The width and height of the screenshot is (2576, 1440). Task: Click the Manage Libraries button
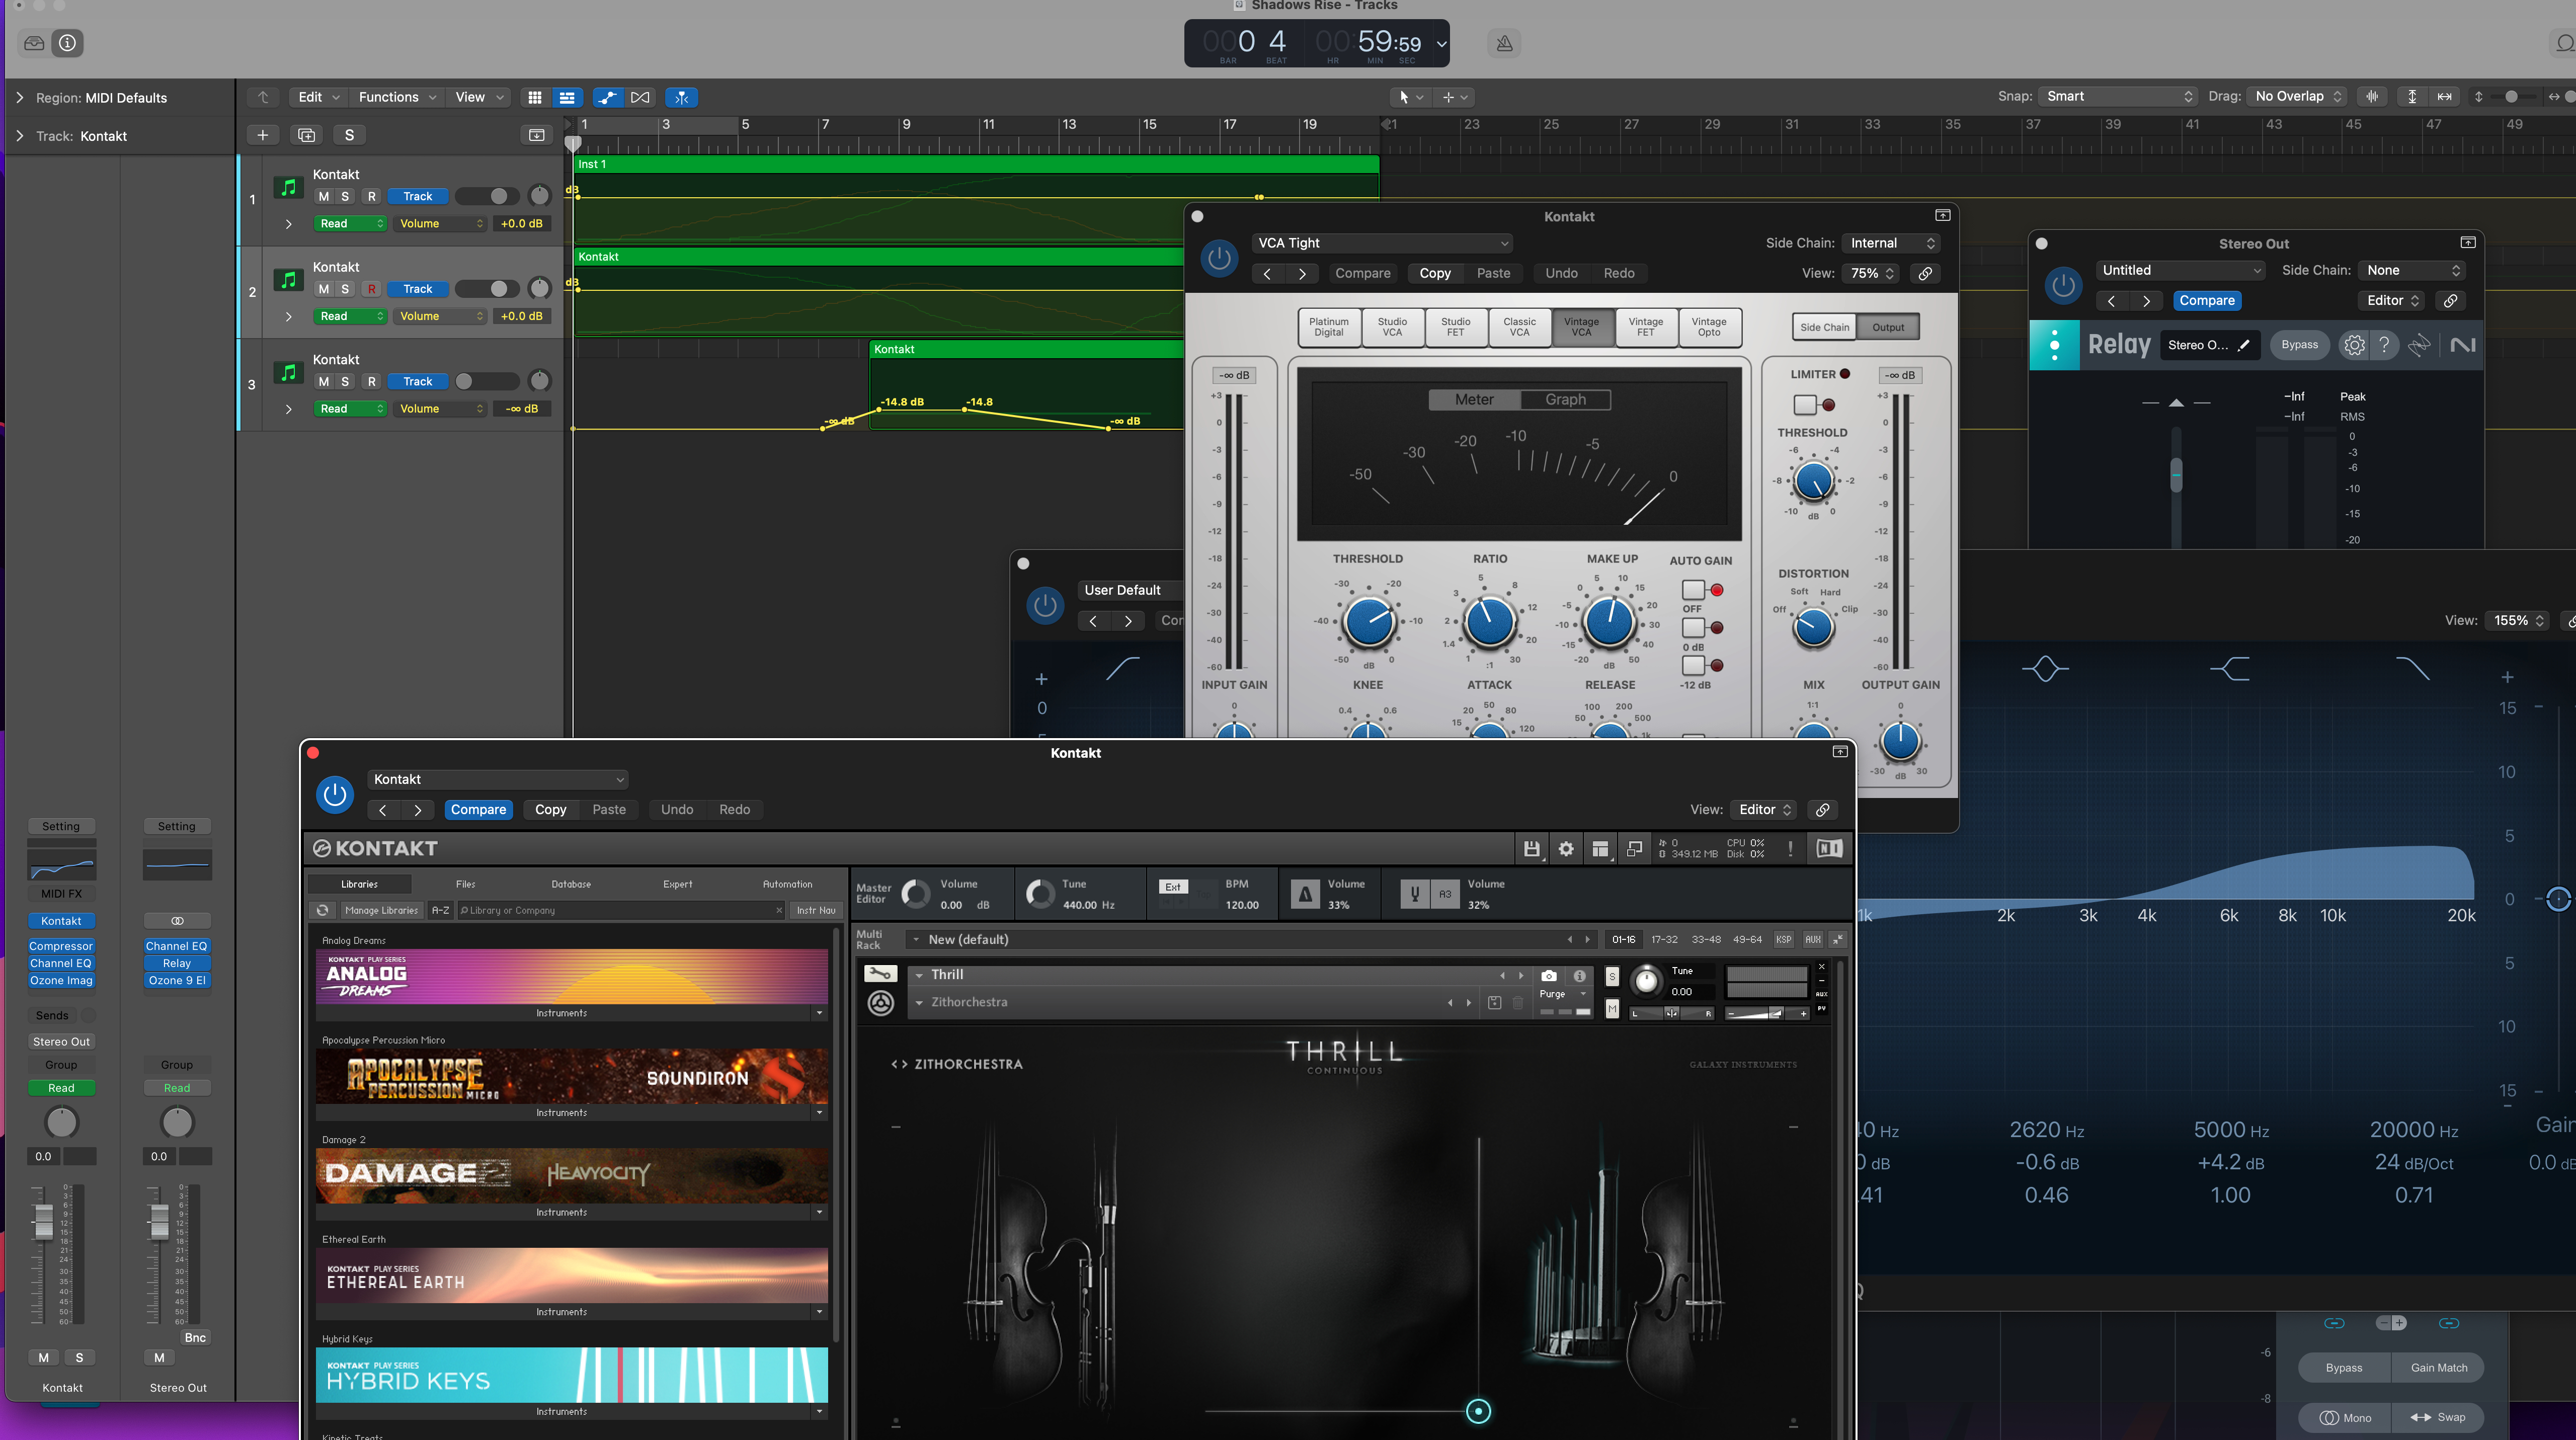(381, 910)
